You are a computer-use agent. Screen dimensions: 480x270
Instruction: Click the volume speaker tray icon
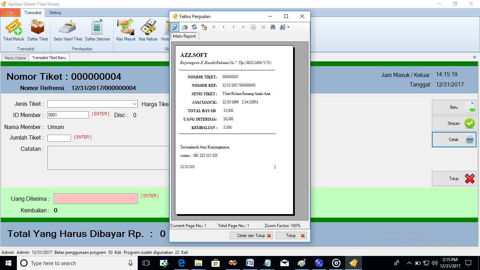(x=435, y=263)
